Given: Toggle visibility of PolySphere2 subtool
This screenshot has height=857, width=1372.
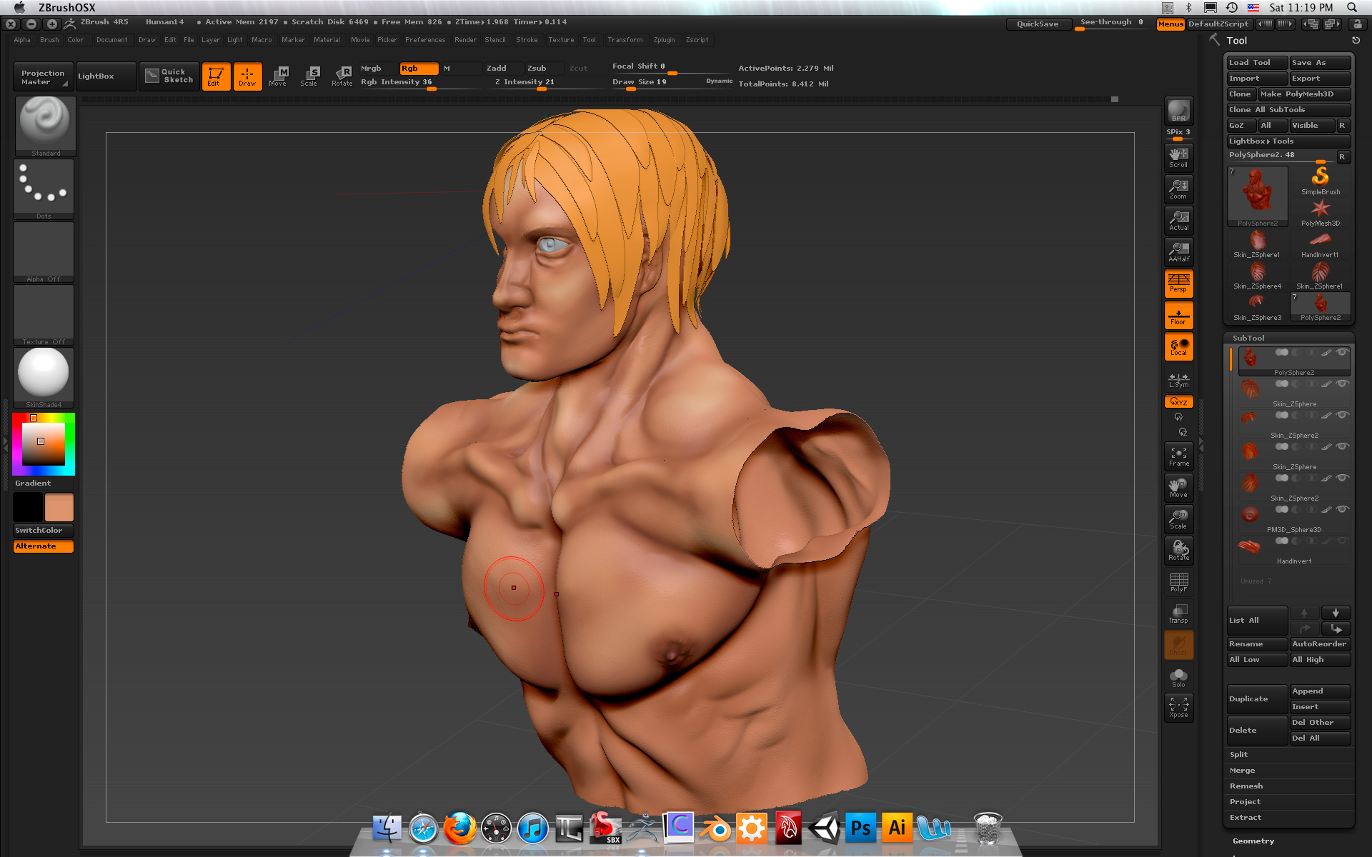Looking at the screenshot, I should 1342,352.
